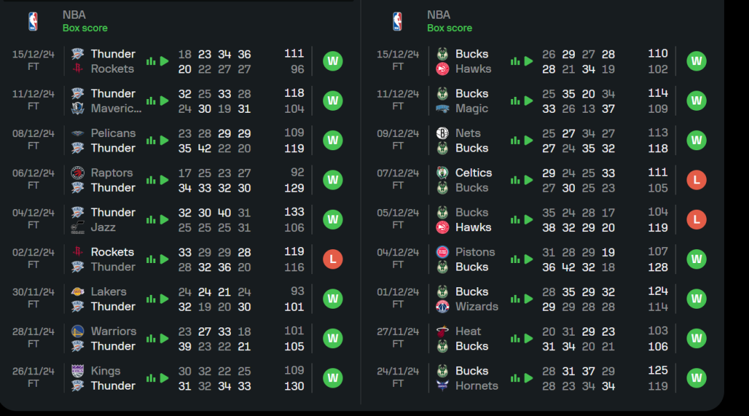This screenshot has height=416, width=749.
Task: Click the Kings team logo
Action: coord(78,371)
